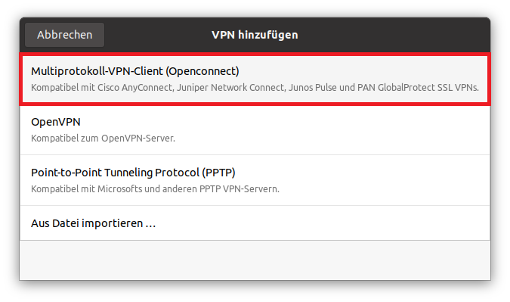Click the word (Openconnect) in first row

tap(202, 71)
